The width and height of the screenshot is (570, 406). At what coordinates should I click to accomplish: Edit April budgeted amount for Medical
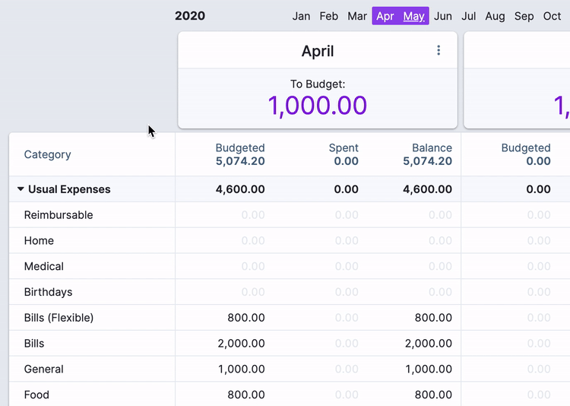click(x=252, y=266)
